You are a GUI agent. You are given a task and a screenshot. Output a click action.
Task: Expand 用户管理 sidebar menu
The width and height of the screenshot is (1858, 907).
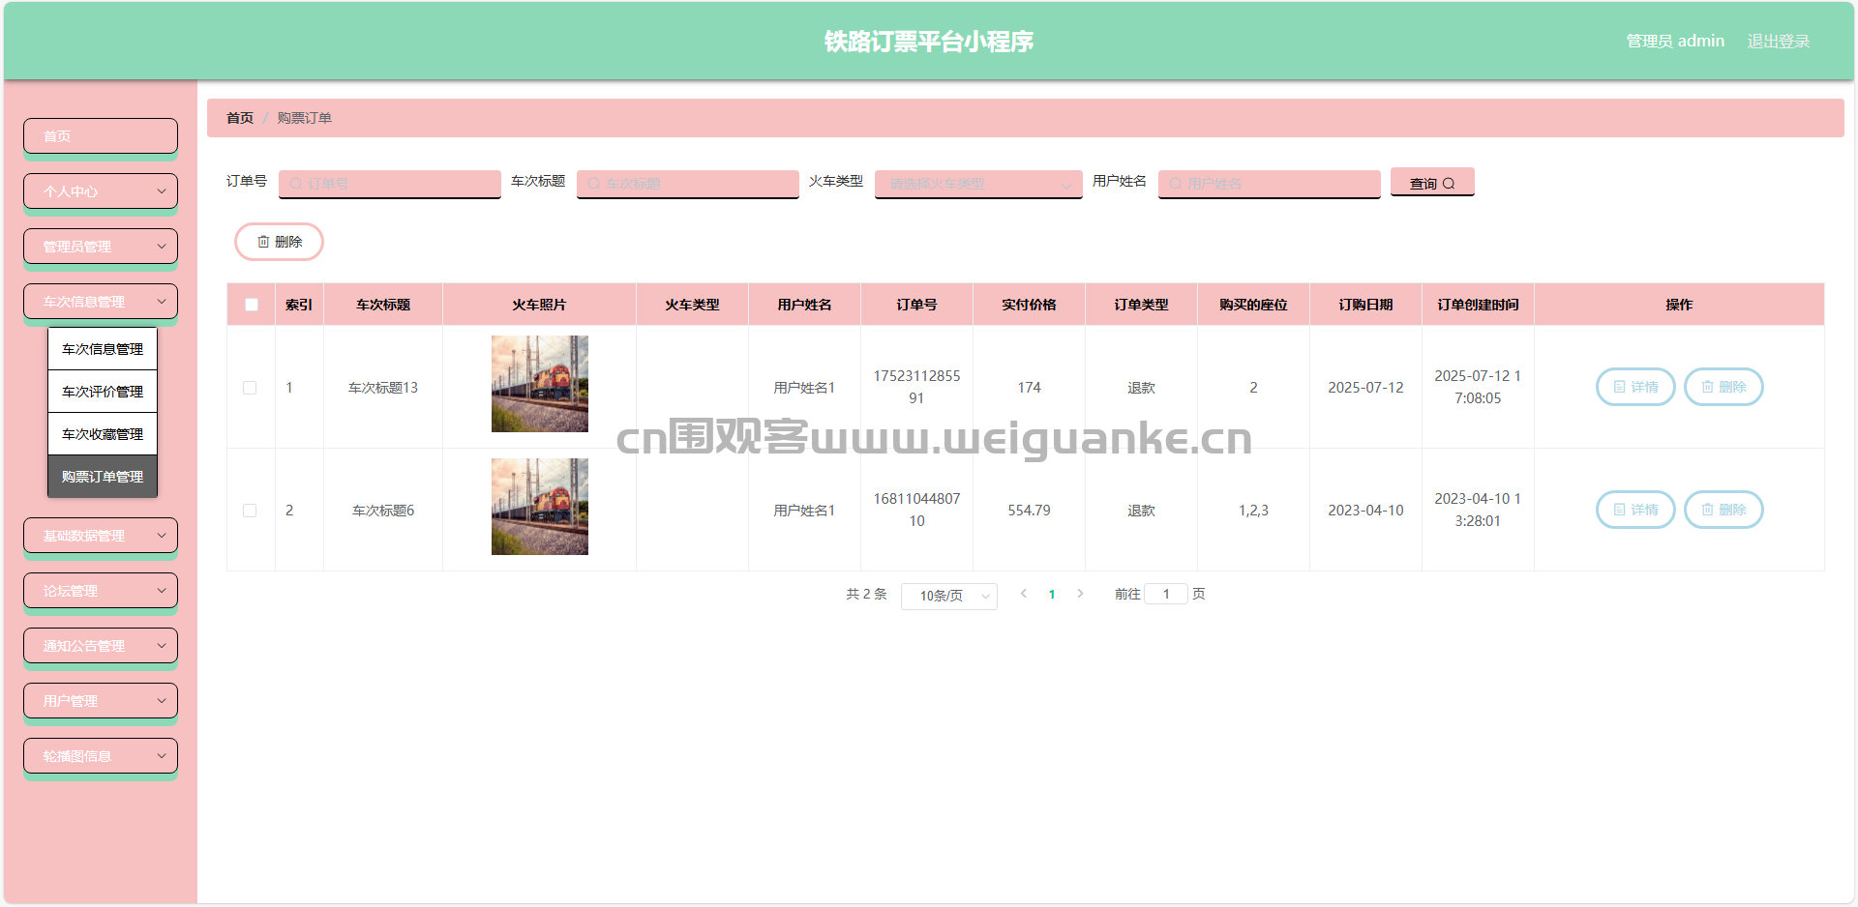(101, 701)
